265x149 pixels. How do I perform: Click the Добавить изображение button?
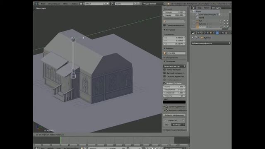174,115
